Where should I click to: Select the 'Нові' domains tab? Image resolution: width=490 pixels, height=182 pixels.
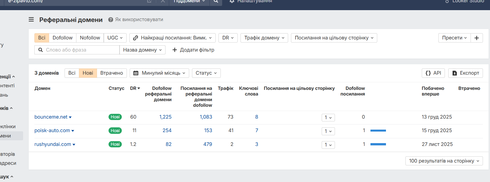[88, 73]
